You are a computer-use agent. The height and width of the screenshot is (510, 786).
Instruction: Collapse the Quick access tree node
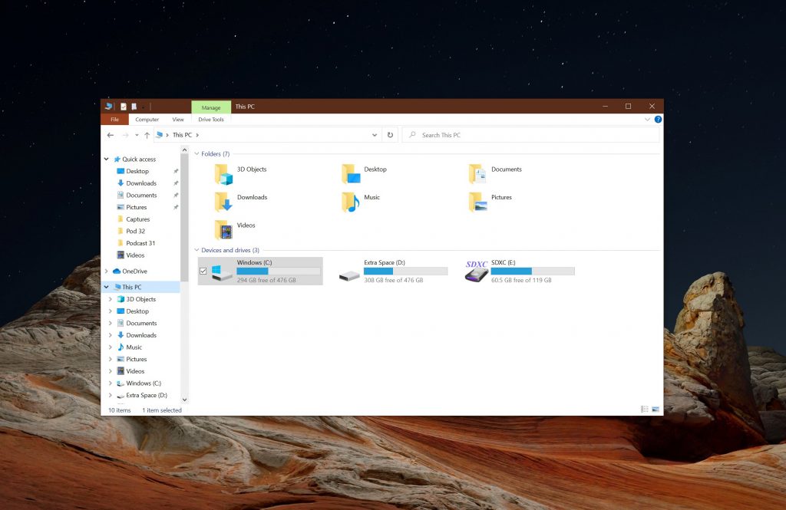click(106, 160)
